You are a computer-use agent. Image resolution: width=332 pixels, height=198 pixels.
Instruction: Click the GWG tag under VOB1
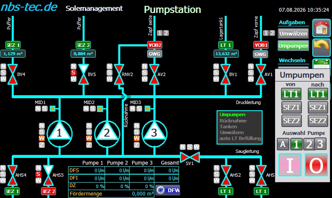coord(260,54)
